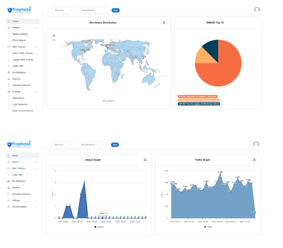Click the orange A06:2021 Vulnerable Components legend
Image resolution: width=283 pixels, height=248 pixels.
click(x=197, y=96)
